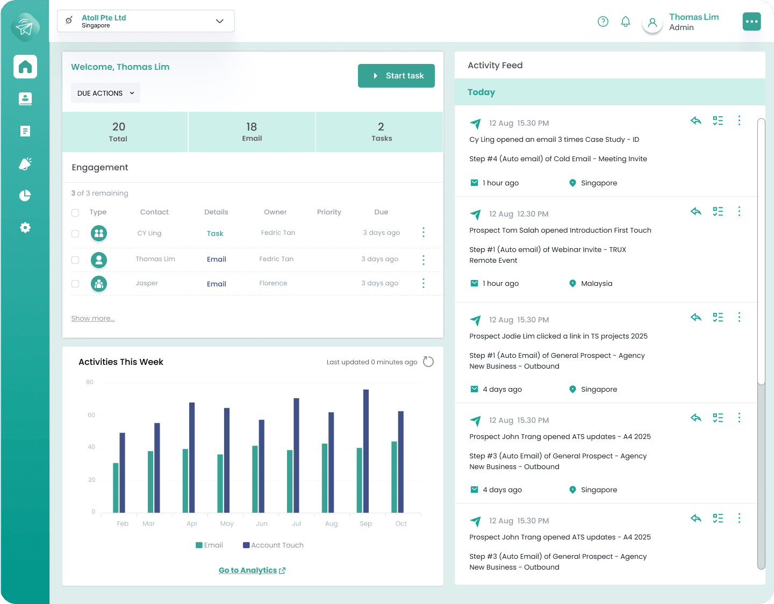Open more options for Jodie Lim activity
774x604 pixels.
[x=740, y=317]
